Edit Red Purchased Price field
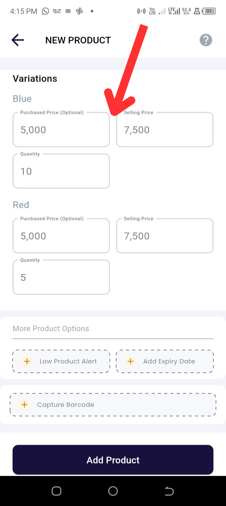This screenshot has height=506, width=226. click(x=61, y=236)
